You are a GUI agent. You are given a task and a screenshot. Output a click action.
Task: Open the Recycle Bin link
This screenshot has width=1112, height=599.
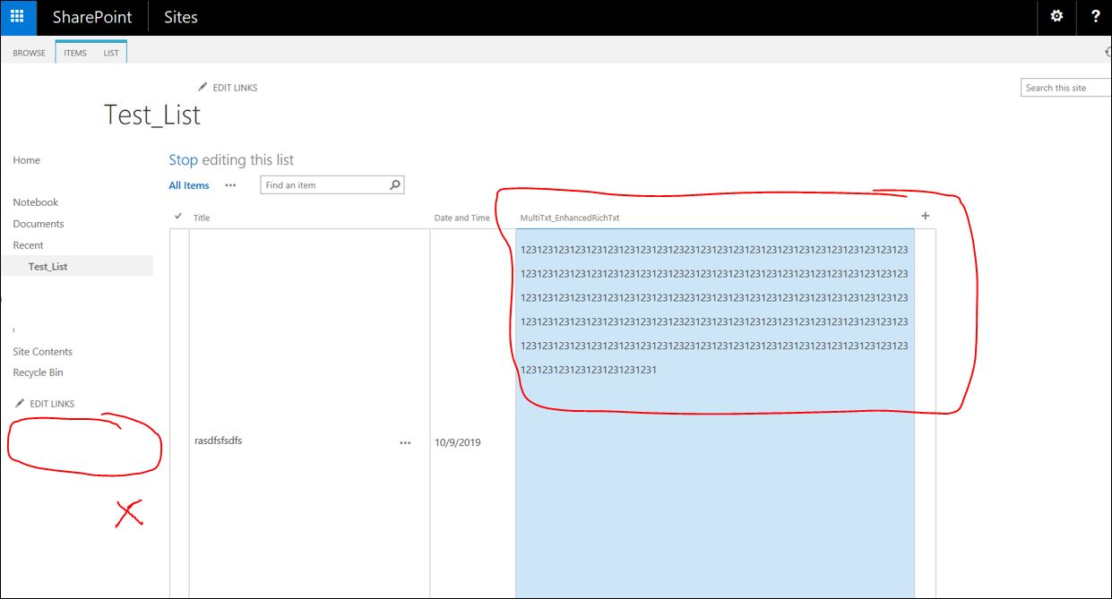coord(38,372)
